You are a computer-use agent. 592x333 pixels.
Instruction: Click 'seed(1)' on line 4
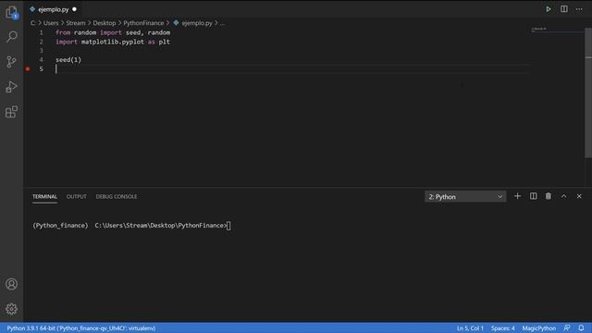[68, 59]
